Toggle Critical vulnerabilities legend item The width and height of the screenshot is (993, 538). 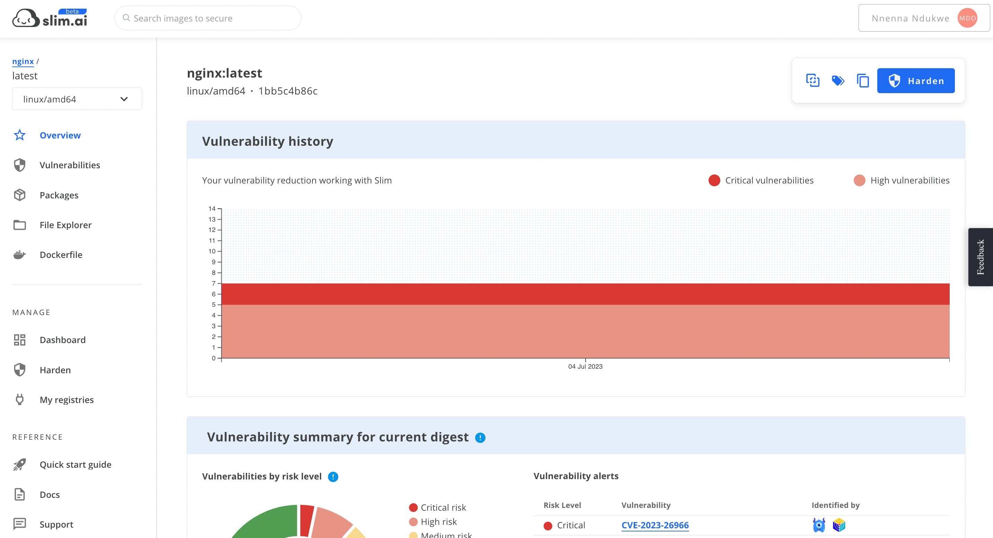click(761, 180)
